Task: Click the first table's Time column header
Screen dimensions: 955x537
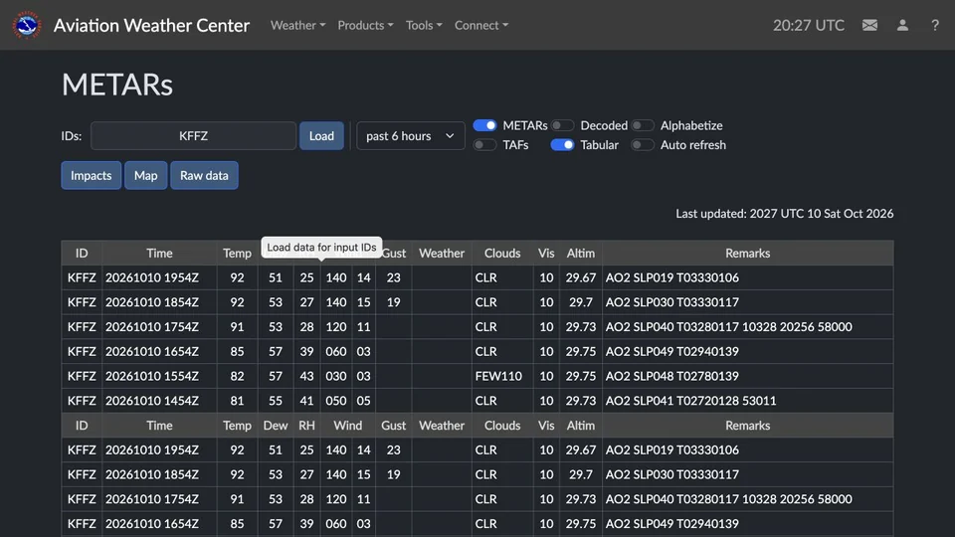Action: (x=159, y=254)
